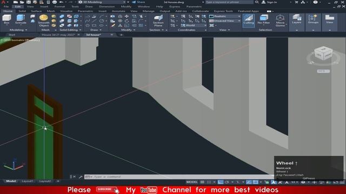Switch to the Visualize ribbon tab
Viewport: 346px width, 194px height.
coord(66,11)
